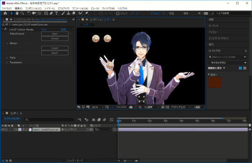The width and height of the screenshot is (252, 163).
Task: Toggle lock on Composition panel
Action: point(87,19)
